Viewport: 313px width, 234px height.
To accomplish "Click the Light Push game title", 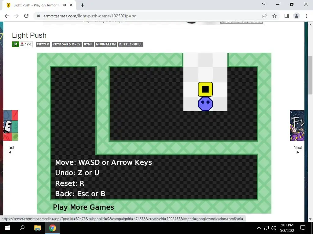I will [x=29, y=35].
